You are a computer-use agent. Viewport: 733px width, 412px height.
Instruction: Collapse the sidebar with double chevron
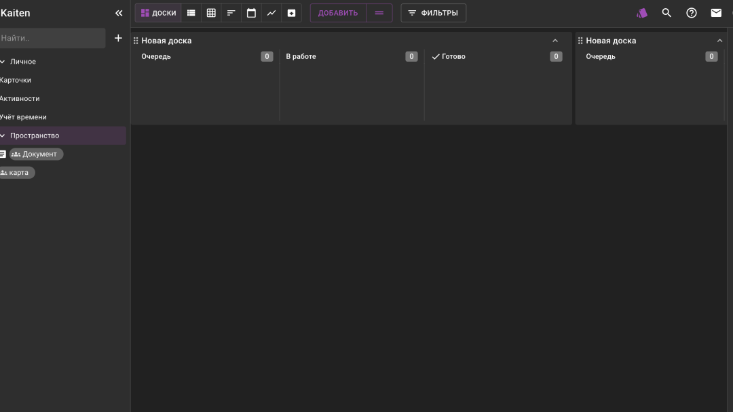coord(119,13)
